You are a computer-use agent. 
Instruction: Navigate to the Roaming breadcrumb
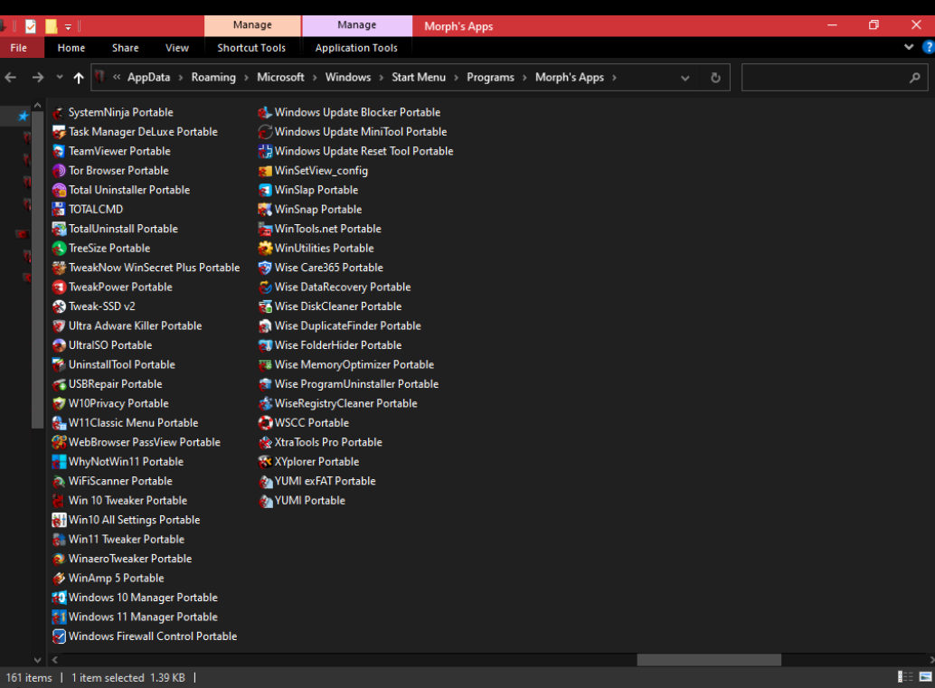213,78
